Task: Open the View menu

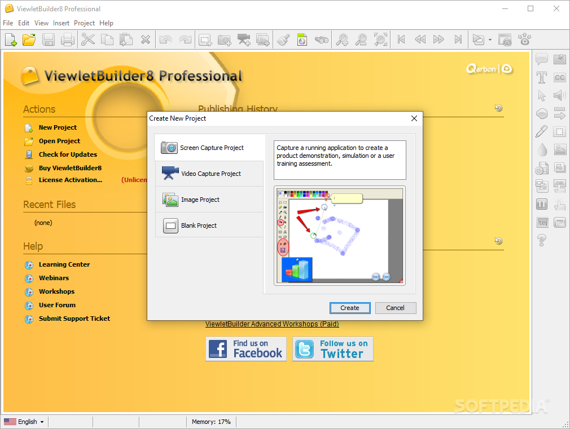Action: [x=41, y=23]
